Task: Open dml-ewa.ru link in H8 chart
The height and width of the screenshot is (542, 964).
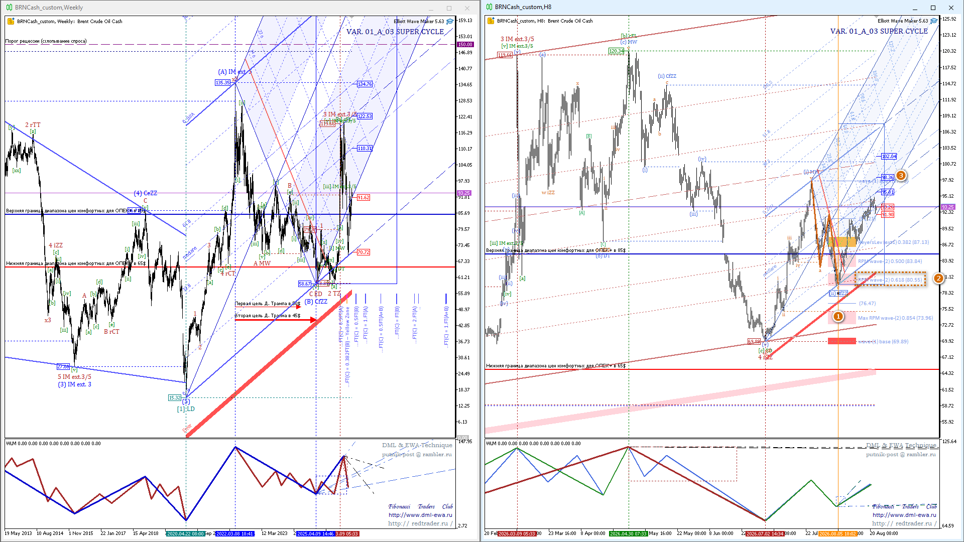Action: [x=904, y=515]
